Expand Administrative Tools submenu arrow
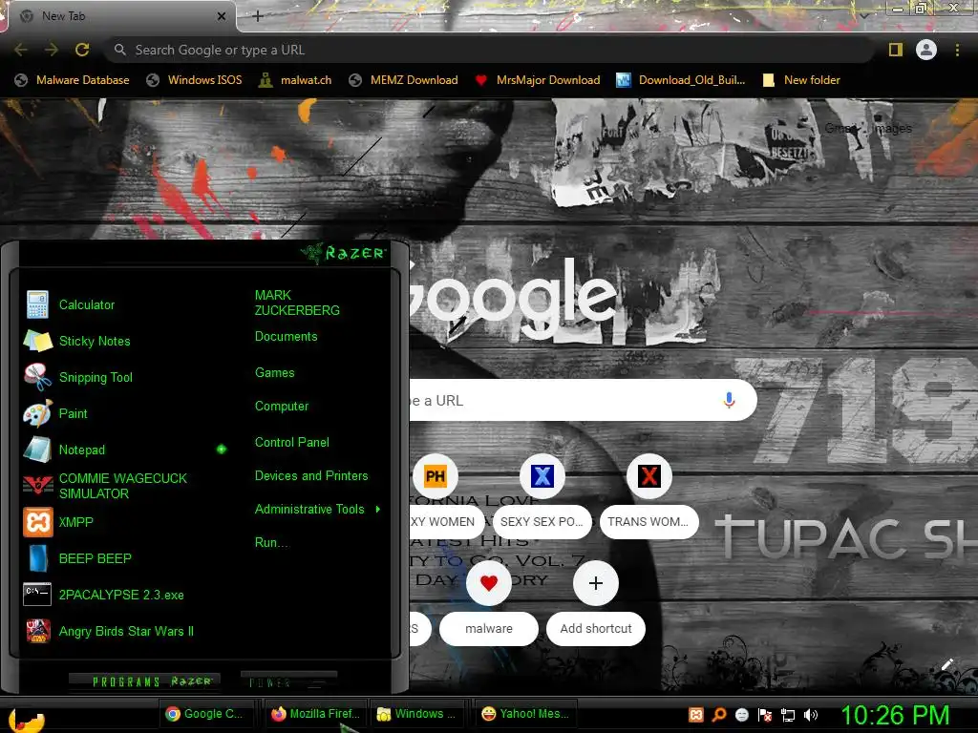Screen dimensions: 978x733 pyautogui.click(x=378, y=510)
